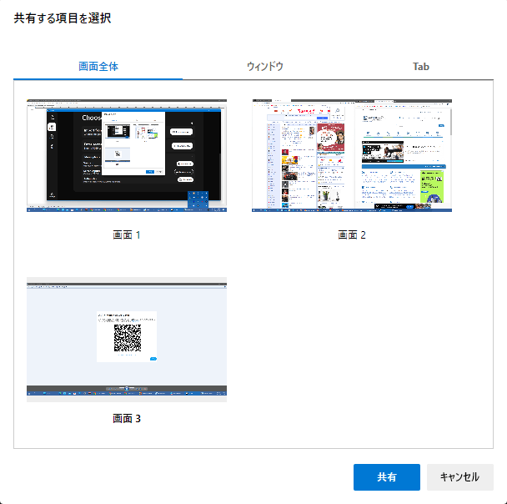Cancel with the キャンセル button
Image resolution: width=507 pixels, height=504 pixels.
tap(459, 476)
